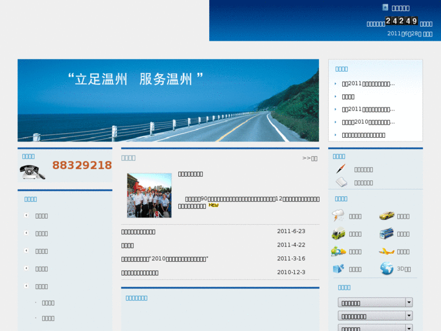The image size is (441, 331).
Task: Click the visitor counter showing 24249
Action: point(402,21)
